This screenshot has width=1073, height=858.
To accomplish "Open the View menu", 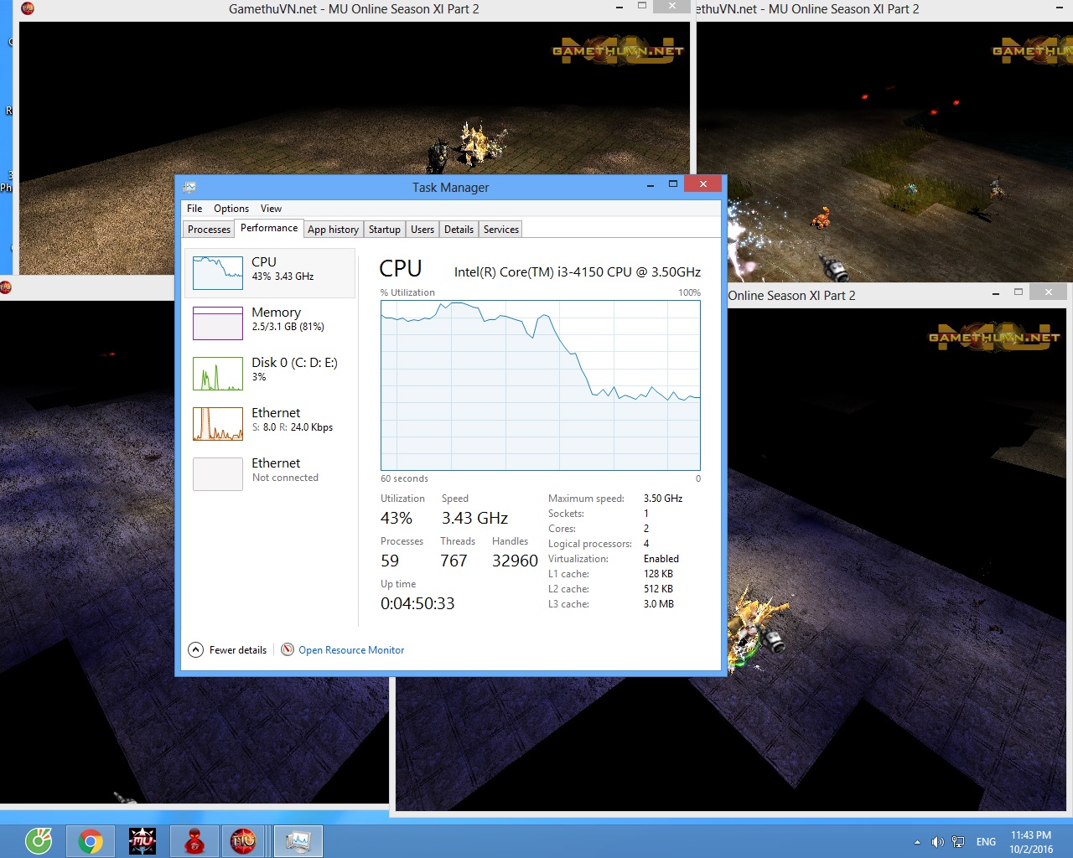I will point(271,209).
